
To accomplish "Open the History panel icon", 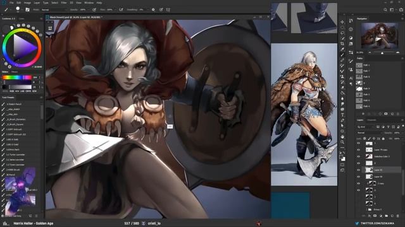I will pyautogui.click(x=351, y=21).
